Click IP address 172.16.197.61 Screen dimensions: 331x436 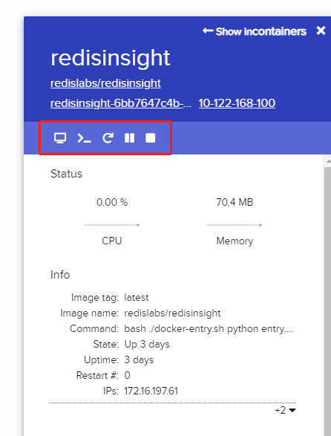151,391
